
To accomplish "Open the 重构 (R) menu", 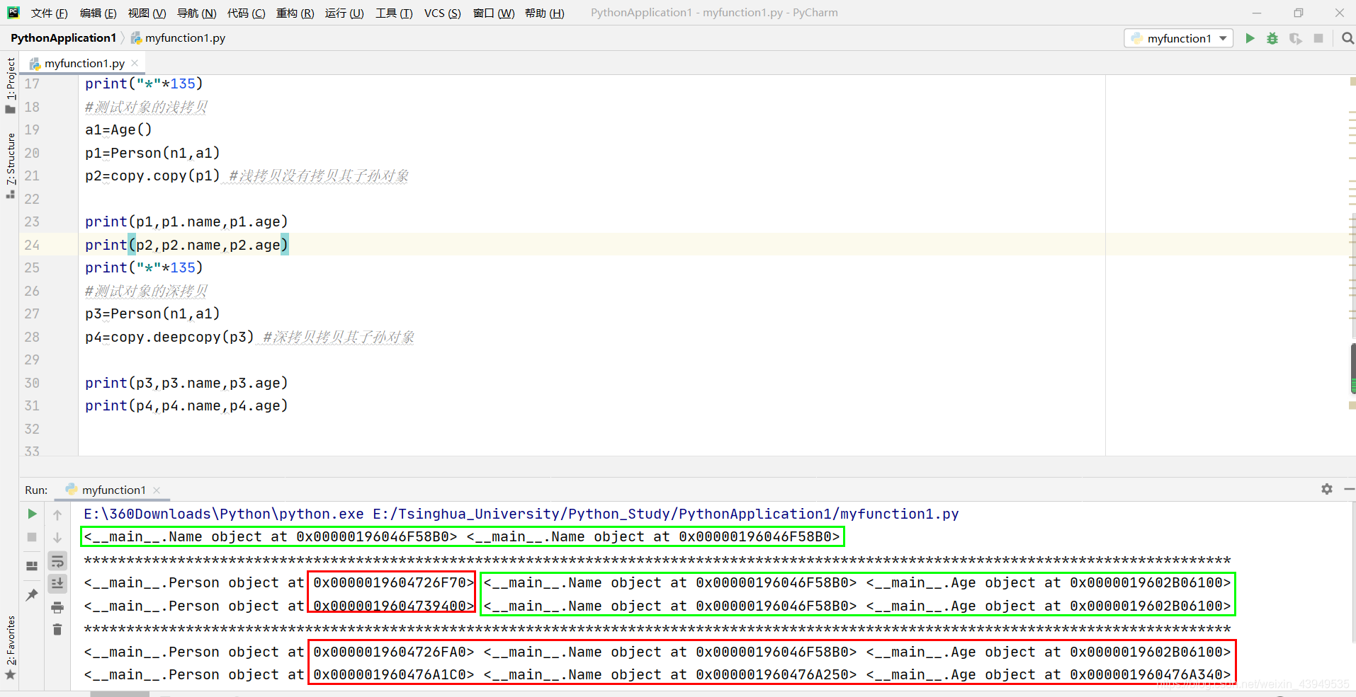I will [x=295, y=13].
